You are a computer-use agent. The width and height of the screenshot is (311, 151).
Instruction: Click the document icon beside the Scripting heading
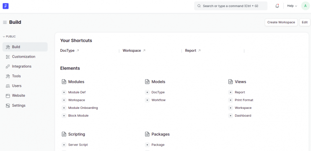coord(64,134)
